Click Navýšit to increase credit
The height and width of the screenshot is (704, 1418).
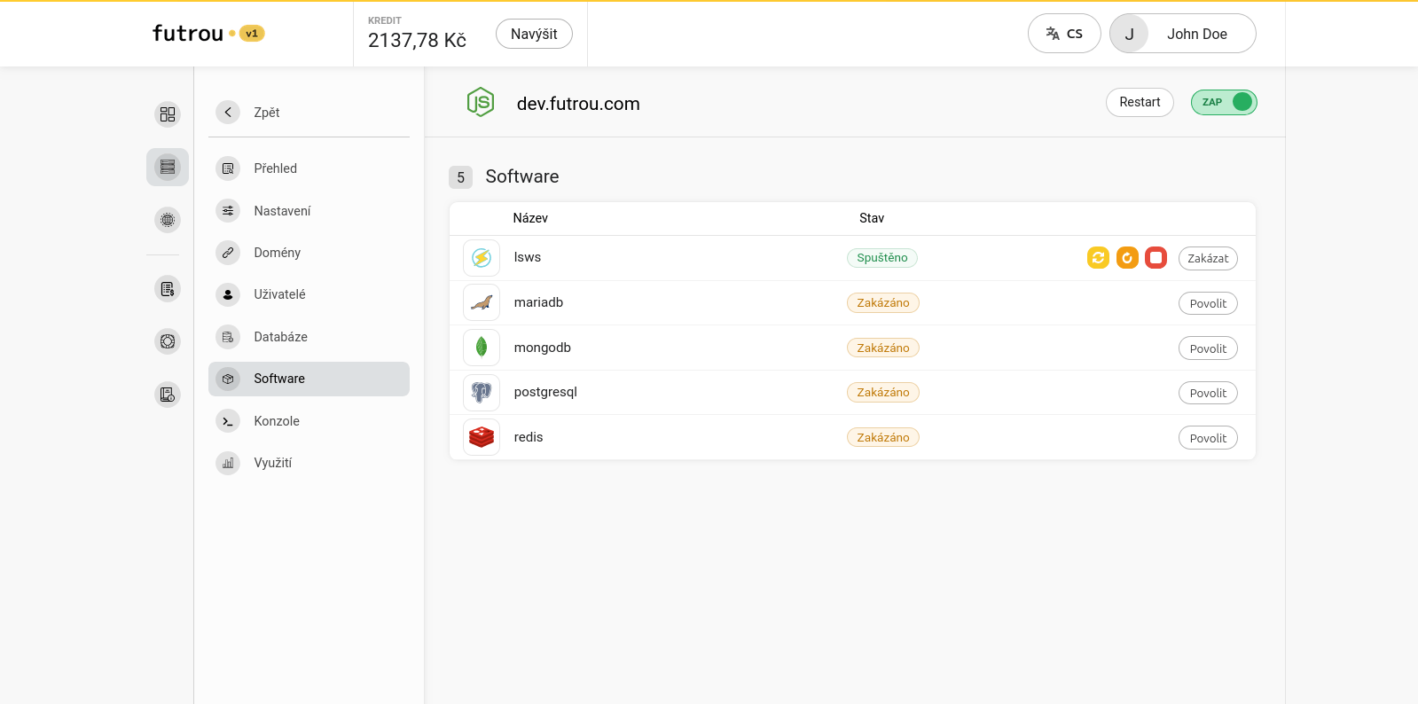(x=534, y=34)
